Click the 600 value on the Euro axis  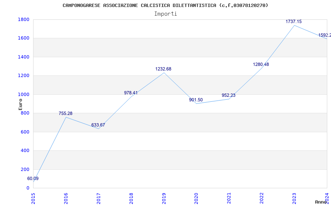click(25, 132)
